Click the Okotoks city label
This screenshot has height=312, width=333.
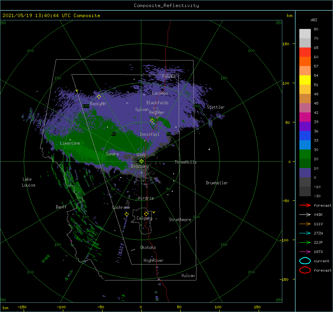[x=148, y=247]
